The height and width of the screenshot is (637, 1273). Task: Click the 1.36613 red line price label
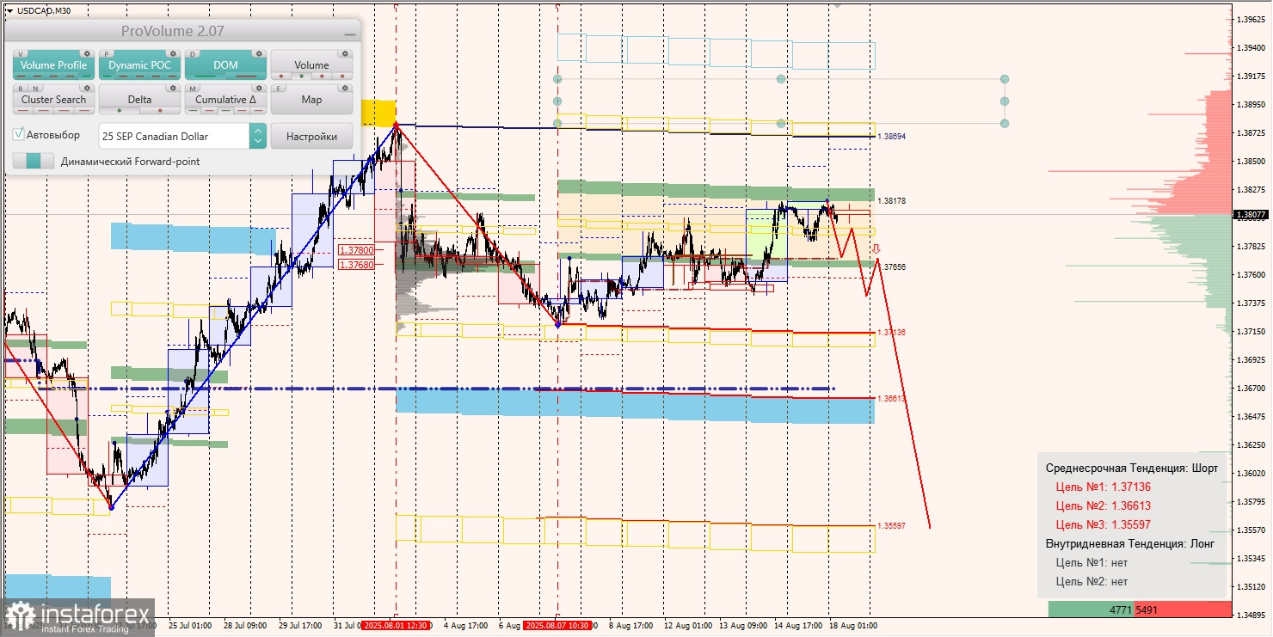coord(891,398)
